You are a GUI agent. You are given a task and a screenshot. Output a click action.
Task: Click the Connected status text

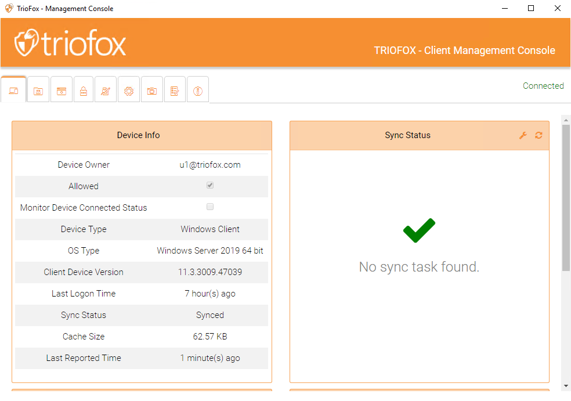(x=543, y=85)
